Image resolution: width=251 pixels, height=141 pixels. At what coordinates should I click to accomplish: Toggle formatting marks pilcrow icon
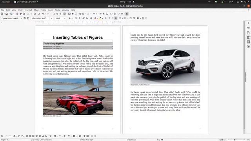(60, 14)
